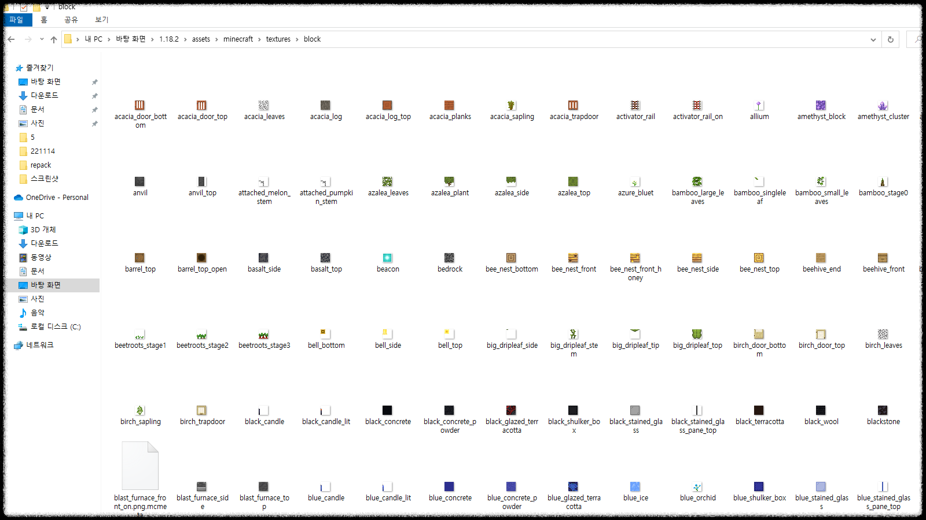Open the 보기 ribbon tab
Image resolution: width=926 pixels, height=520 pixels.
click(102, 20)
